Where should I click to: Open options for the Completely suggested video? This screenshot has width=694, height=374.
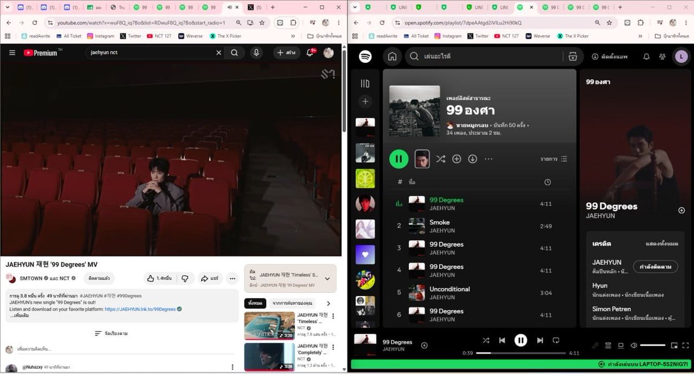pyautogui.click(x=333, y=347)
